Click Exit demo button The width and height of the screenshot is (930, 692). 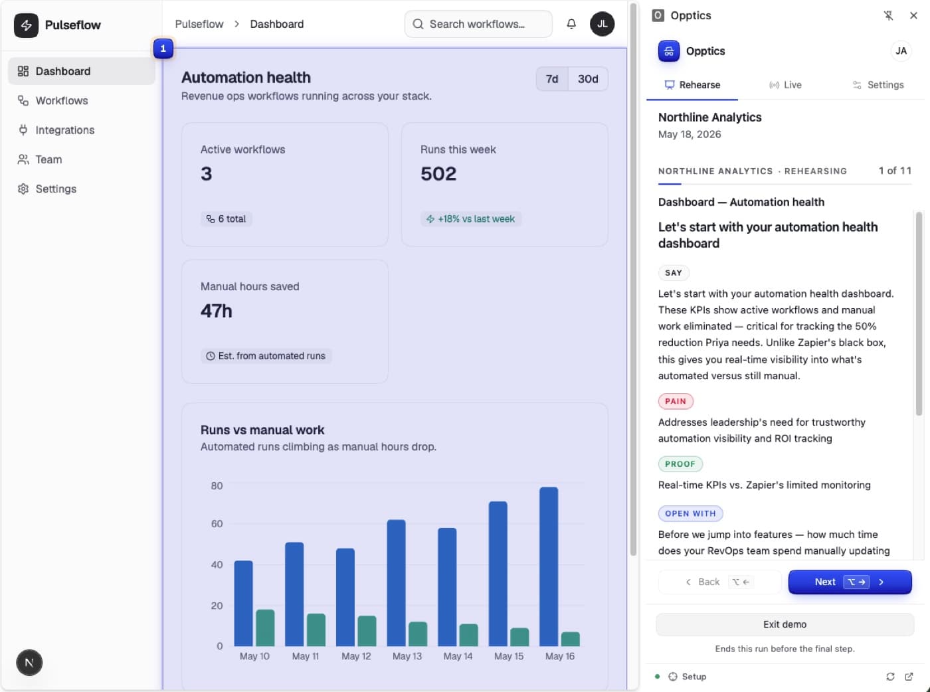coord(785,624)
